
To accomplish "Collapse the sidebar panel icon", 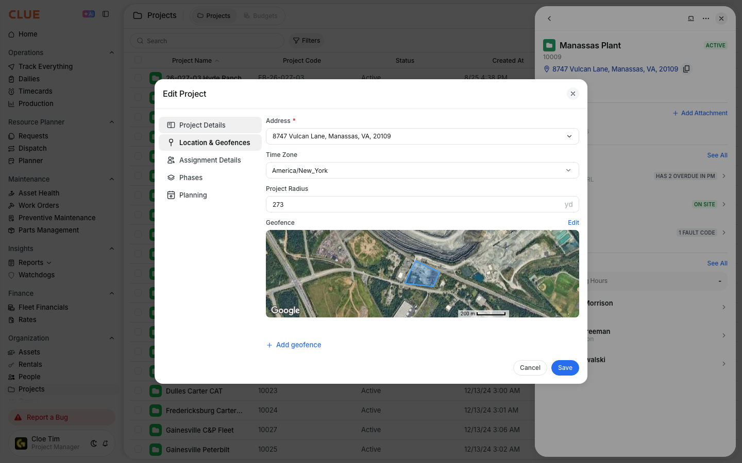I will [x=106, y=14].
